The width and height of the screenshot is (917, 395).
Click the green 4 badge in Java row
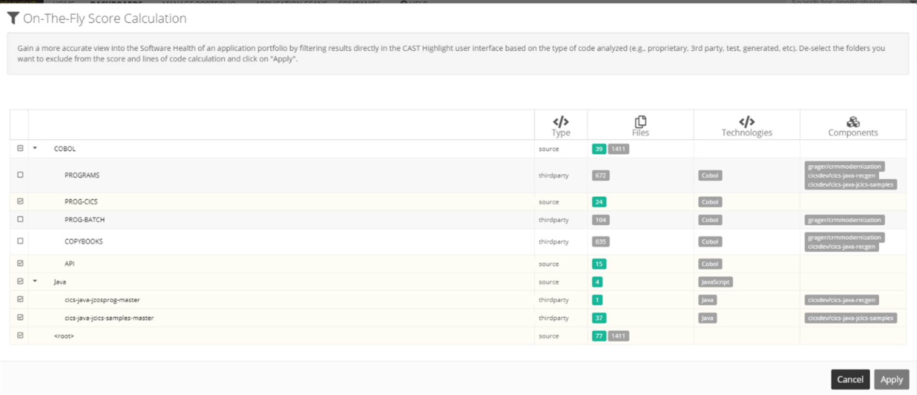597,282
